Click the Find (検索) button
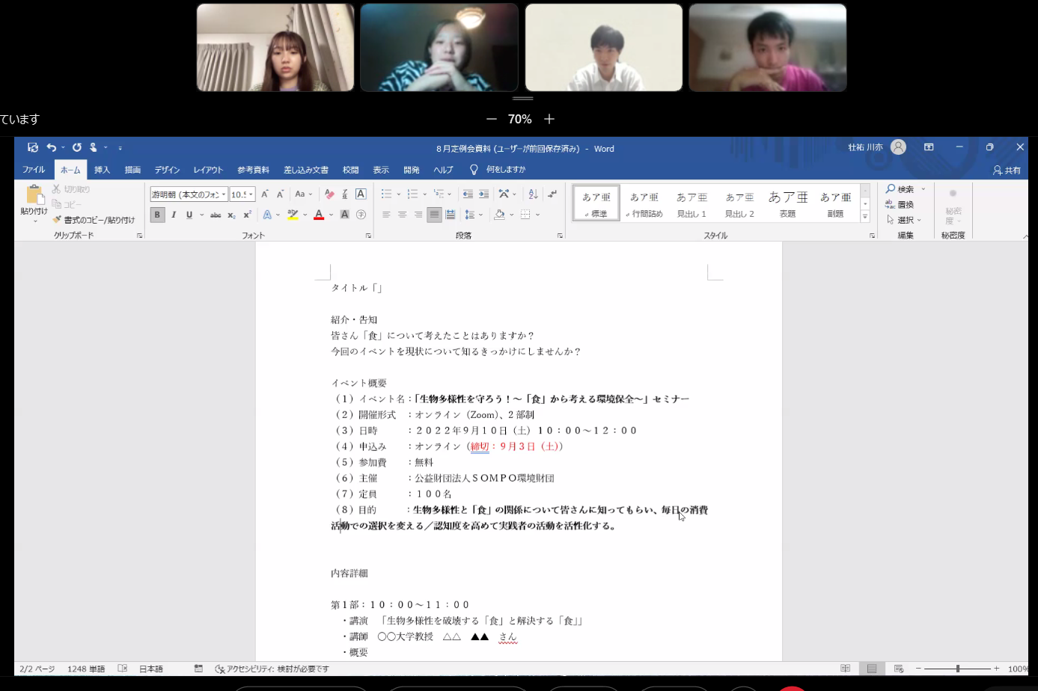 click(900, 189)
